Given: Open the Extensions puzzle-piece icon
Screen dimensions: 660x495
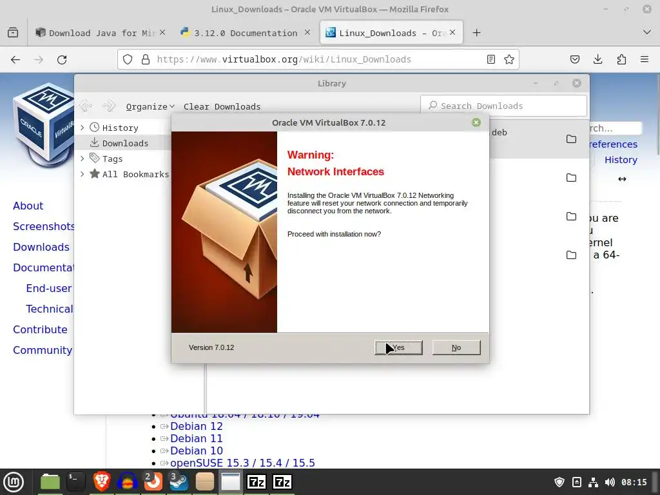Looking at the screenshot, I should [621, 59].
